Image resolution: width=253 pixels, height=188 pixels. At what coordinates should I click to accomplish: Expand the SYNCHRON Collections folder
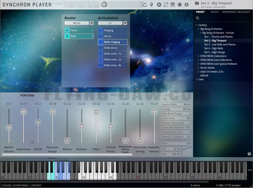click(199, 56)
